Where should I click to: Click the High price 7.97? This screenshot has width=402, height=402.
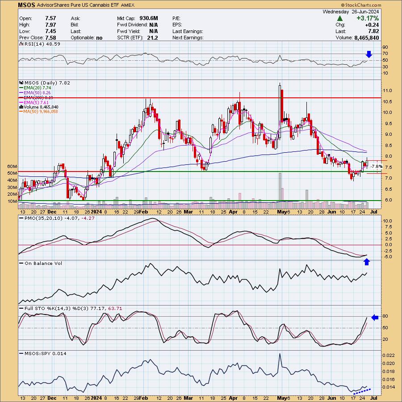click(50, 25)
